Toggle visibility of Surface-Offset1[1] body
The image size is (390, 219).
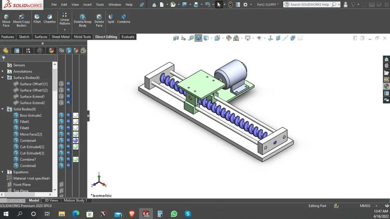point(61,84)
